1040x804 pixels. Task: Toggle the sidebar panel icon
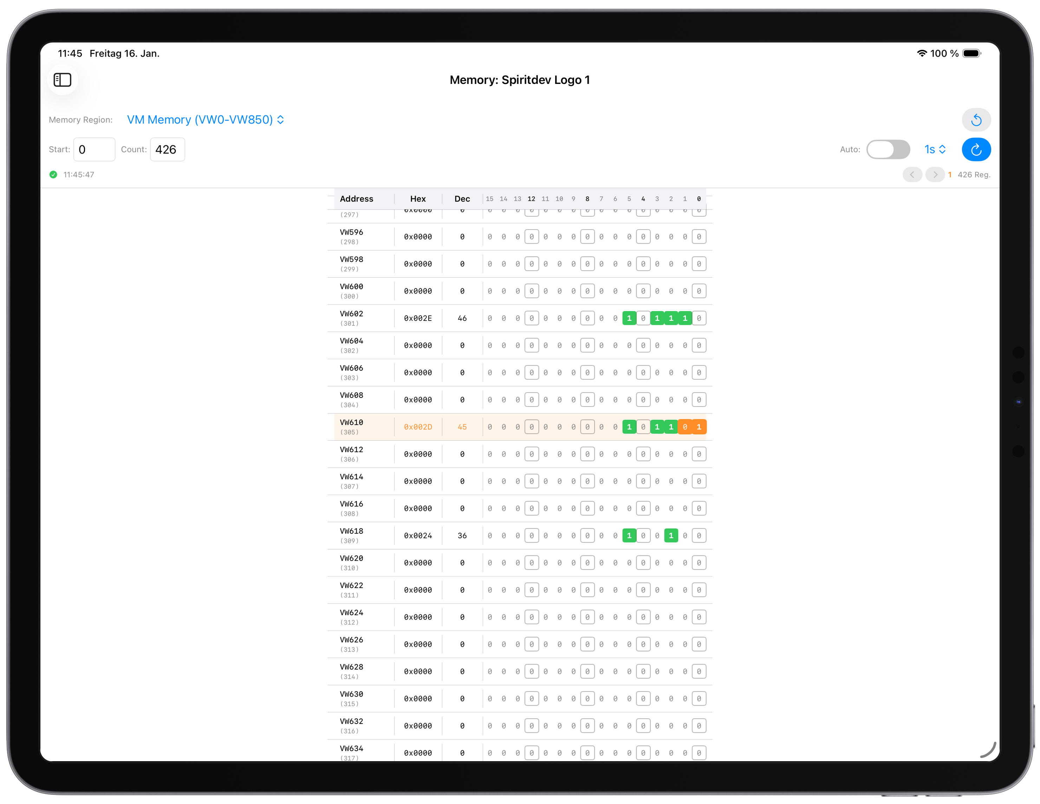[63, 80]
